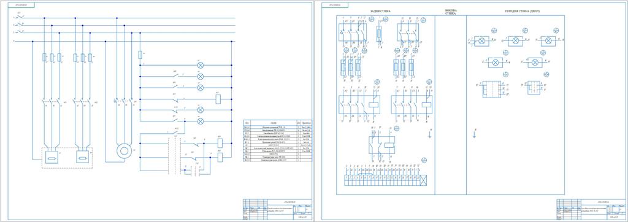Select the single fuse feeding the control circuit
Screen dimensions: 628x222
[140, 55]
